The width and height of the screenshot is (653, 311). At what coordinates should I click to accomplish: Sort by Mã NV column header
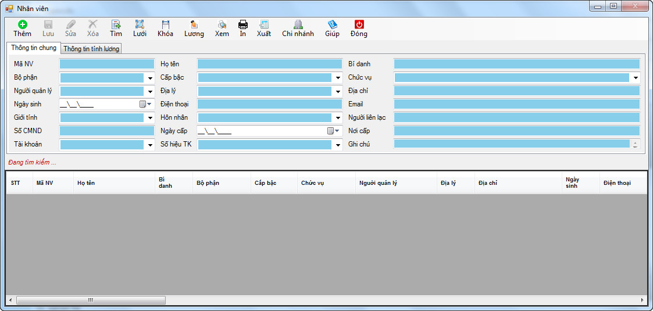pos(53,183)
